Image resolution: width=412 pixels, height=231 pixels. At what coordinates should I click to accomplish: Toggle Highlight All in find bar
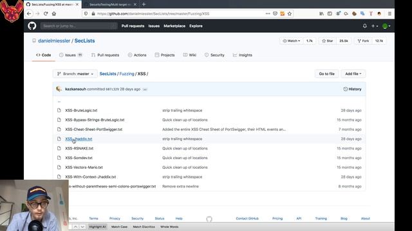click(97, 227)
